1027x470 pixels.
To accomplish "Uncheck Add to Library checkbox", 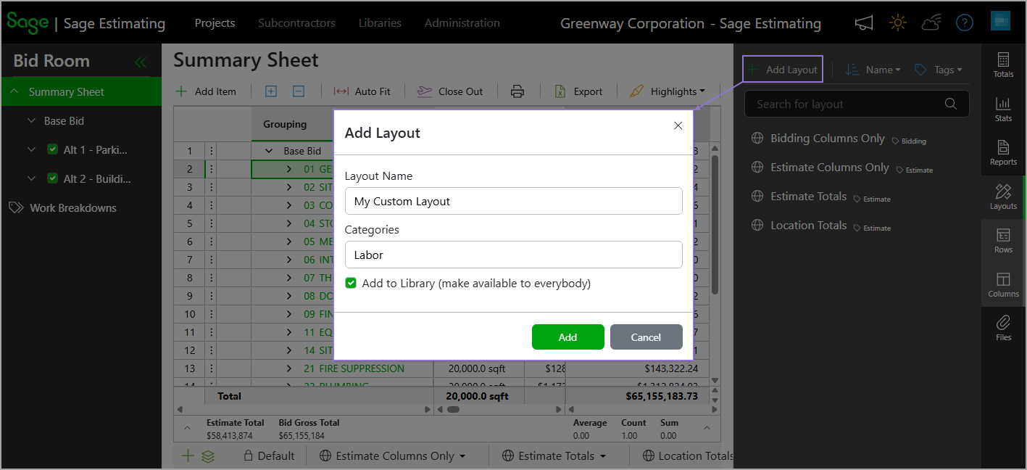I will (x=351, y=283).
